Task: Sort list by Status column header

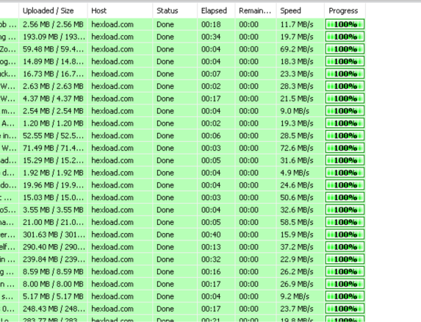Action: pos(175,11)
